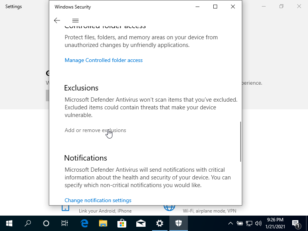Maximize the Windows Security window
308x231 pixels.
(215, 7)
